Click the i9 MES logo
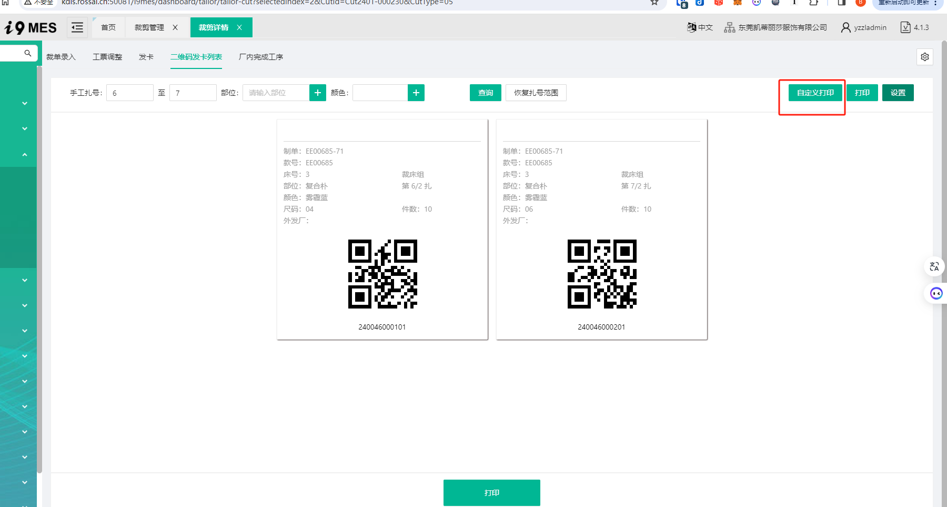This screenshot has height=507, width=947. click(x=31, y=27)
